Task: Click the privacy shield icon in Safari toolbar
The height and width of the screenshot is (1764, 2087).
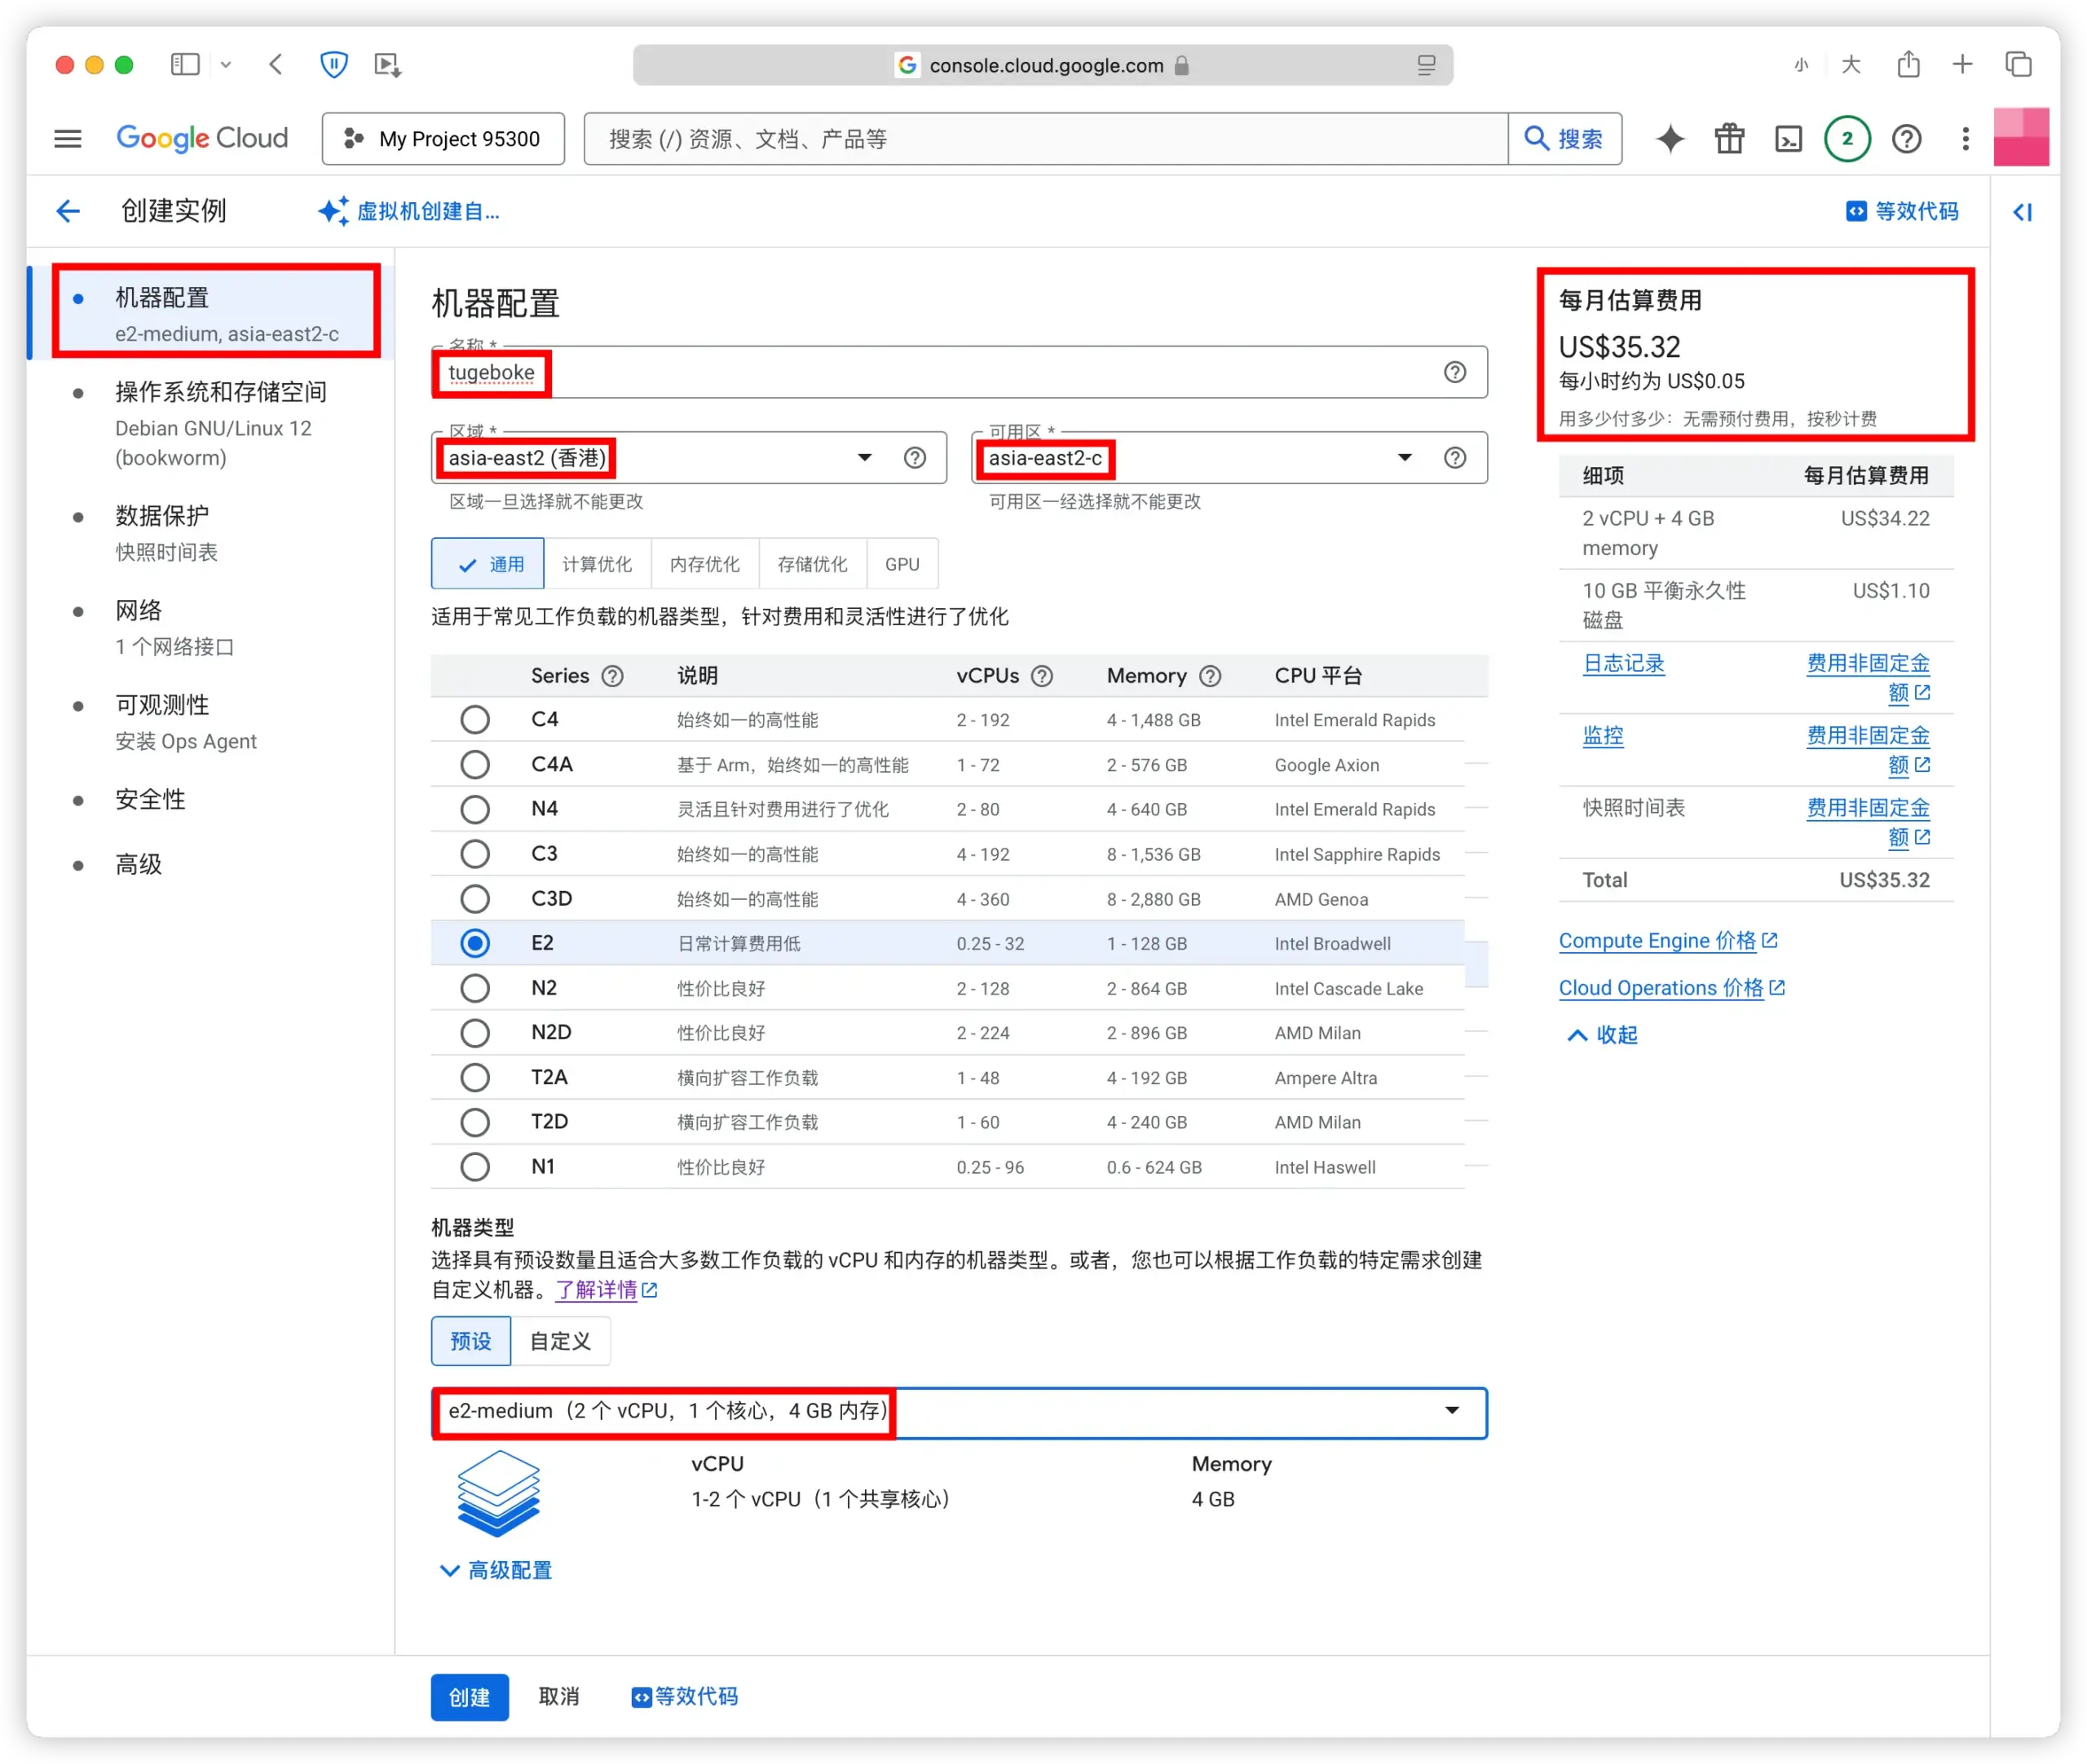Action: pyautogui.click(x=333, y=65)
